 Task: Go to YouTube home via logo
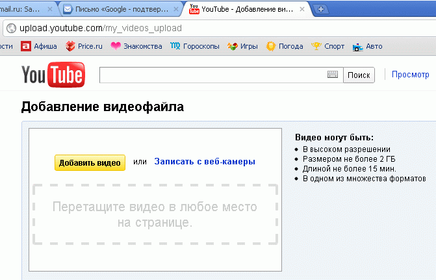click(x=53, y=75)
